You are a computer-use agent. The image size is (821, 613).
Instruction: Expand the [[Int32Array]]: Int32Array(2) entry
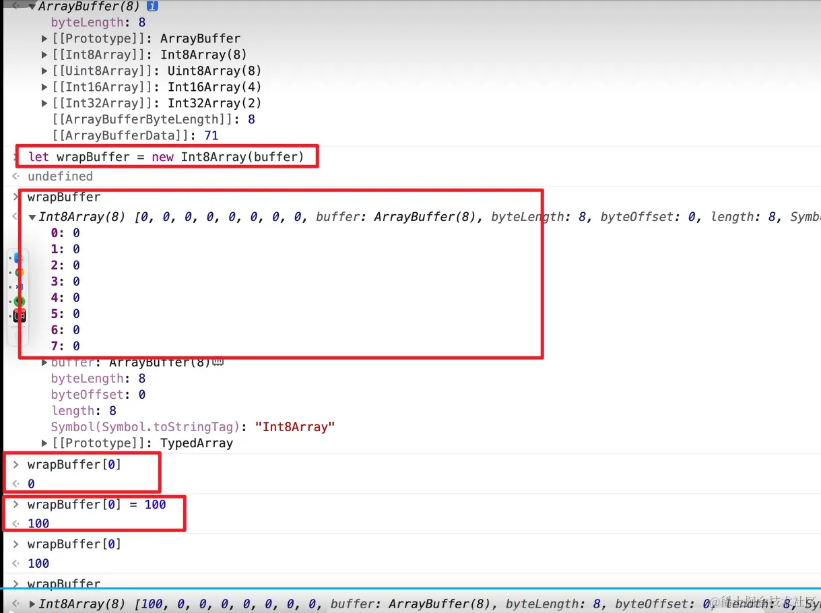45,103
